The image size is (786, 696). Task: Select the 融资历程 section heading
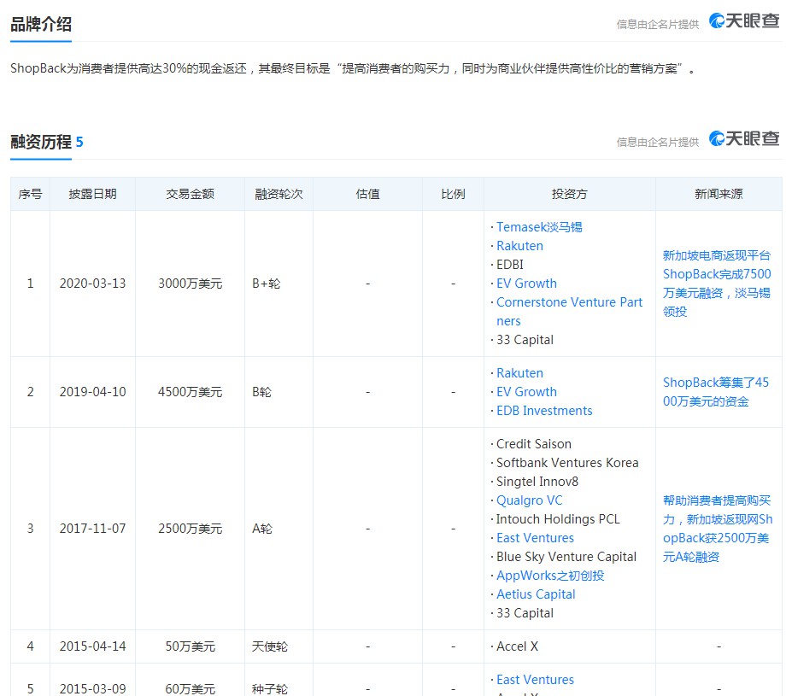click(41, 142)
